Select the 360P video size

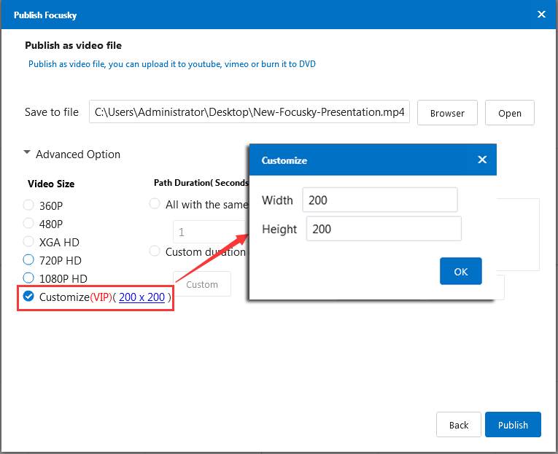click(x=28, y=205)
